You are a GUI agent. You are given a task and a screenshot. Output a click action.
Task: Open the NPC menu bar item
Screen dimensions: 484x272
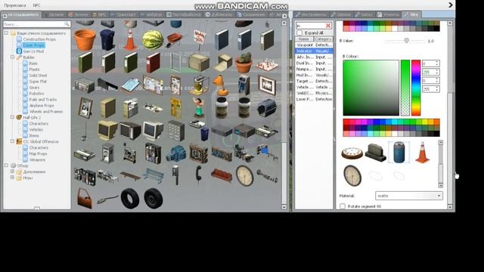click(36, 5)
